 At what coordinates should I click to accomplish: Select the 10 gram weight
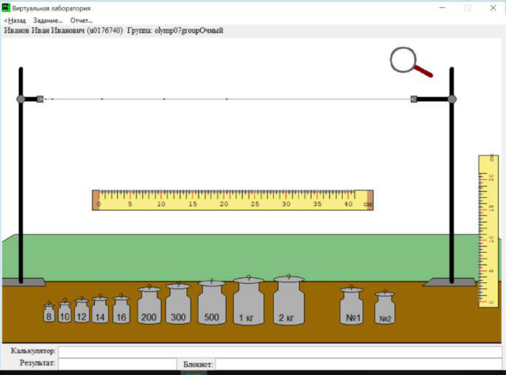tap(64, 311)
